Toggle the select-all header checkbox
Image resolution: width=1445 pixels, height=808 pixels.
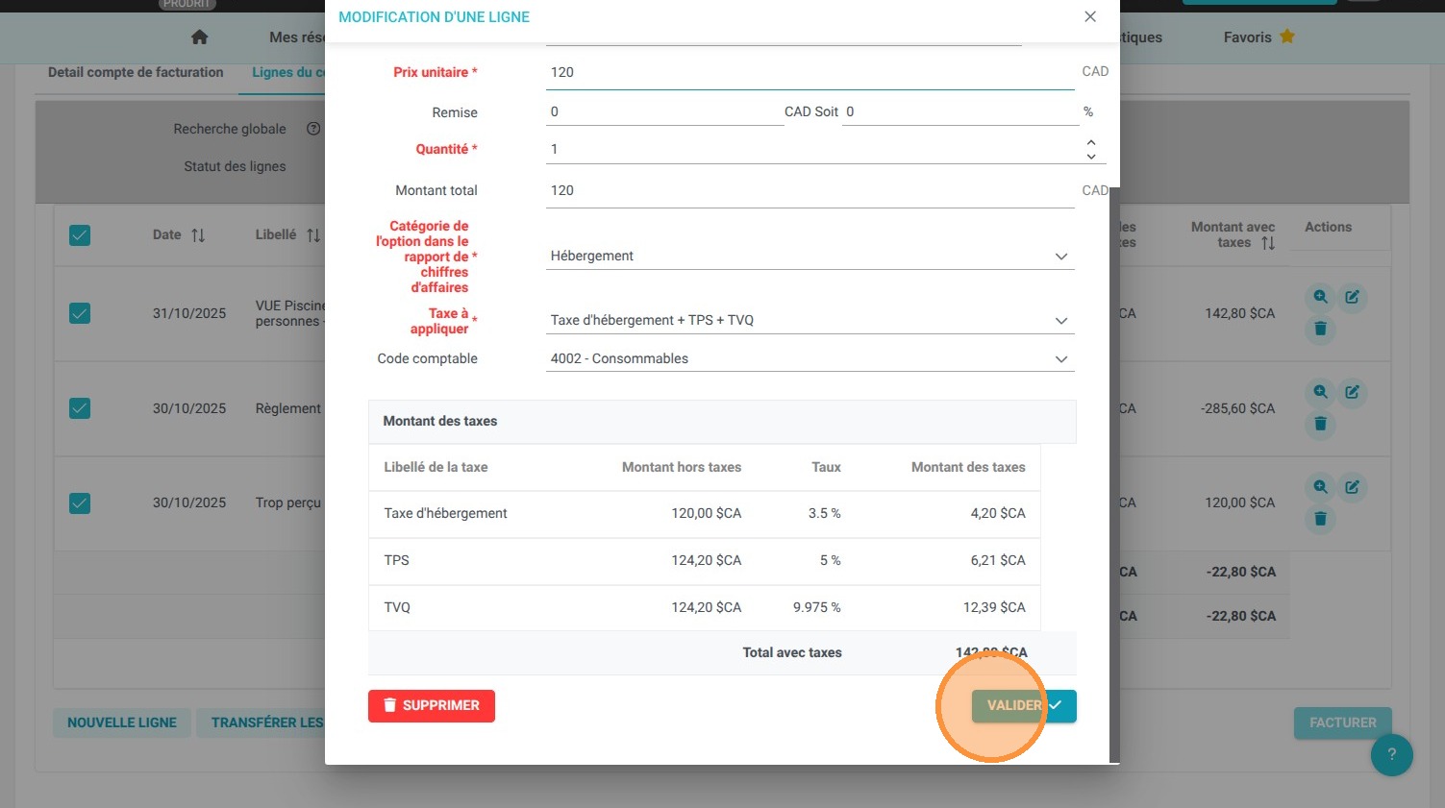tap(80, 235)
